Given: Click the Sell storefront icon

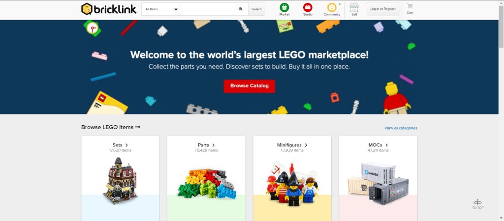Looking at the screenshot, I should point(354,7).
